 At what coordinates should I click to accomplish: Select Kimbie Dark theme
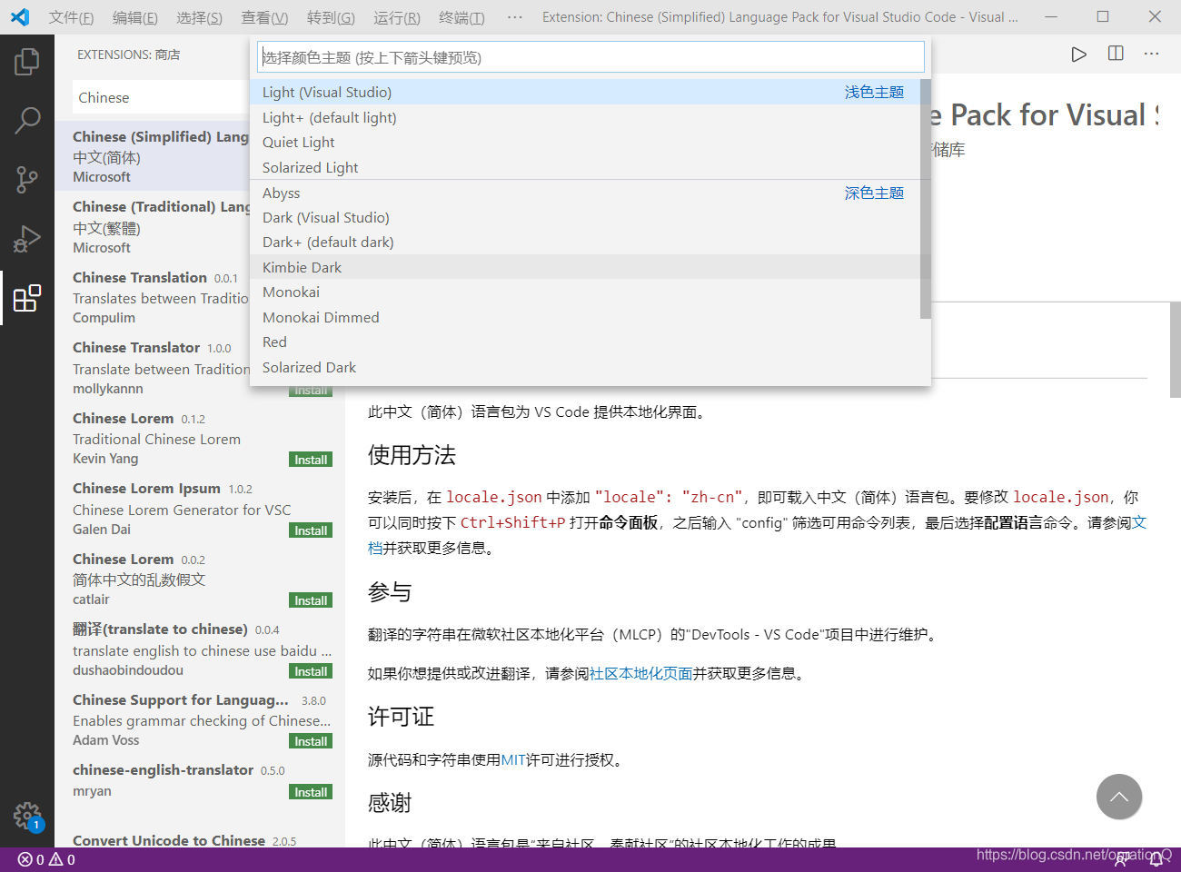pyautogui.click(x=585, y=267)
